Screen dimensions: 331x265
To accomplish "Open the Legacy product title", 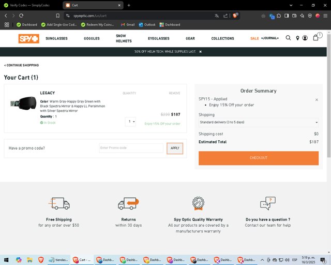I will point(47,93).
